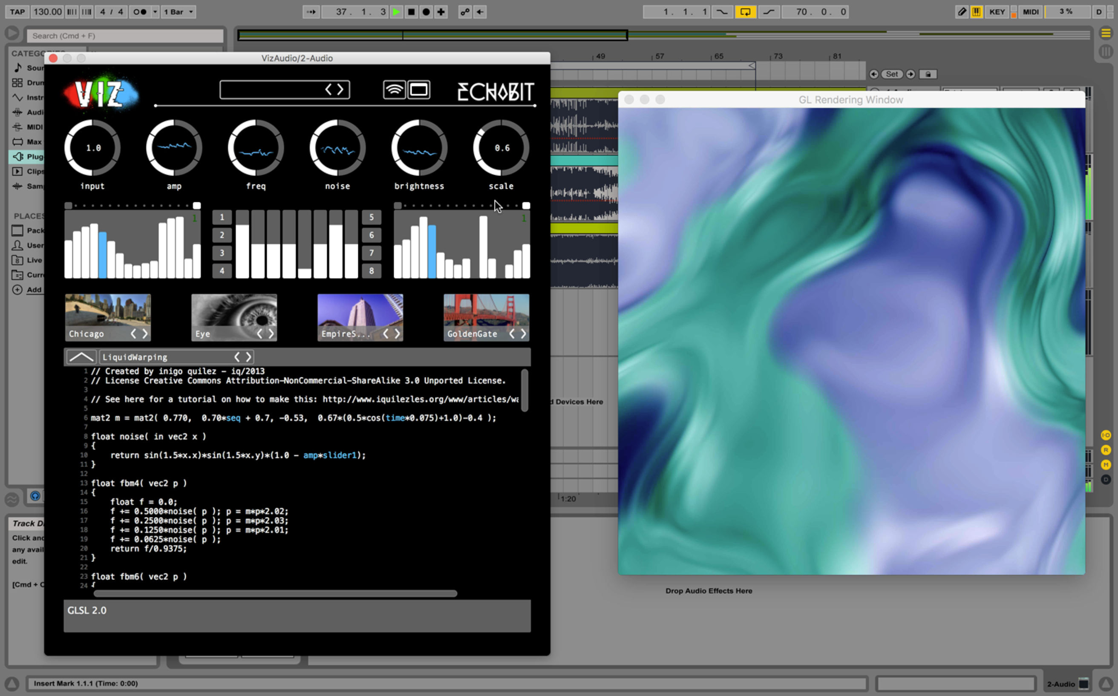Click the TAP tempo button
Viewport: 1118px width, 696px height.
click(17, 12)
